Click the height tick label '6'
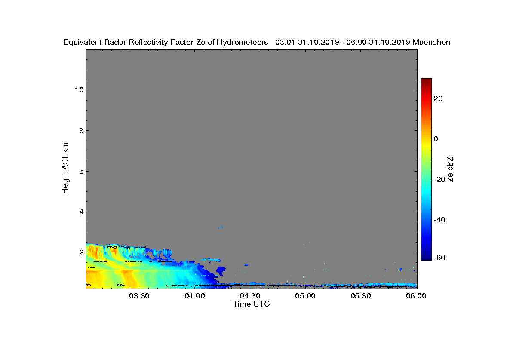The image size is (516, 344). click(80, 171)
